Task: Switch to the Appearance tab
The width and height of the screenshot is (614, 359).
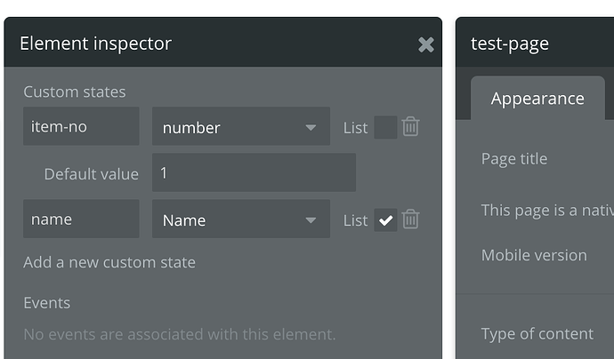Action: pos(537,99)
